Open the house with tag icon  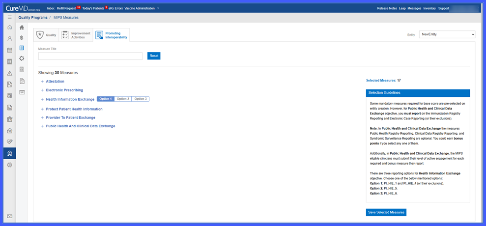[x=10, y=131]
